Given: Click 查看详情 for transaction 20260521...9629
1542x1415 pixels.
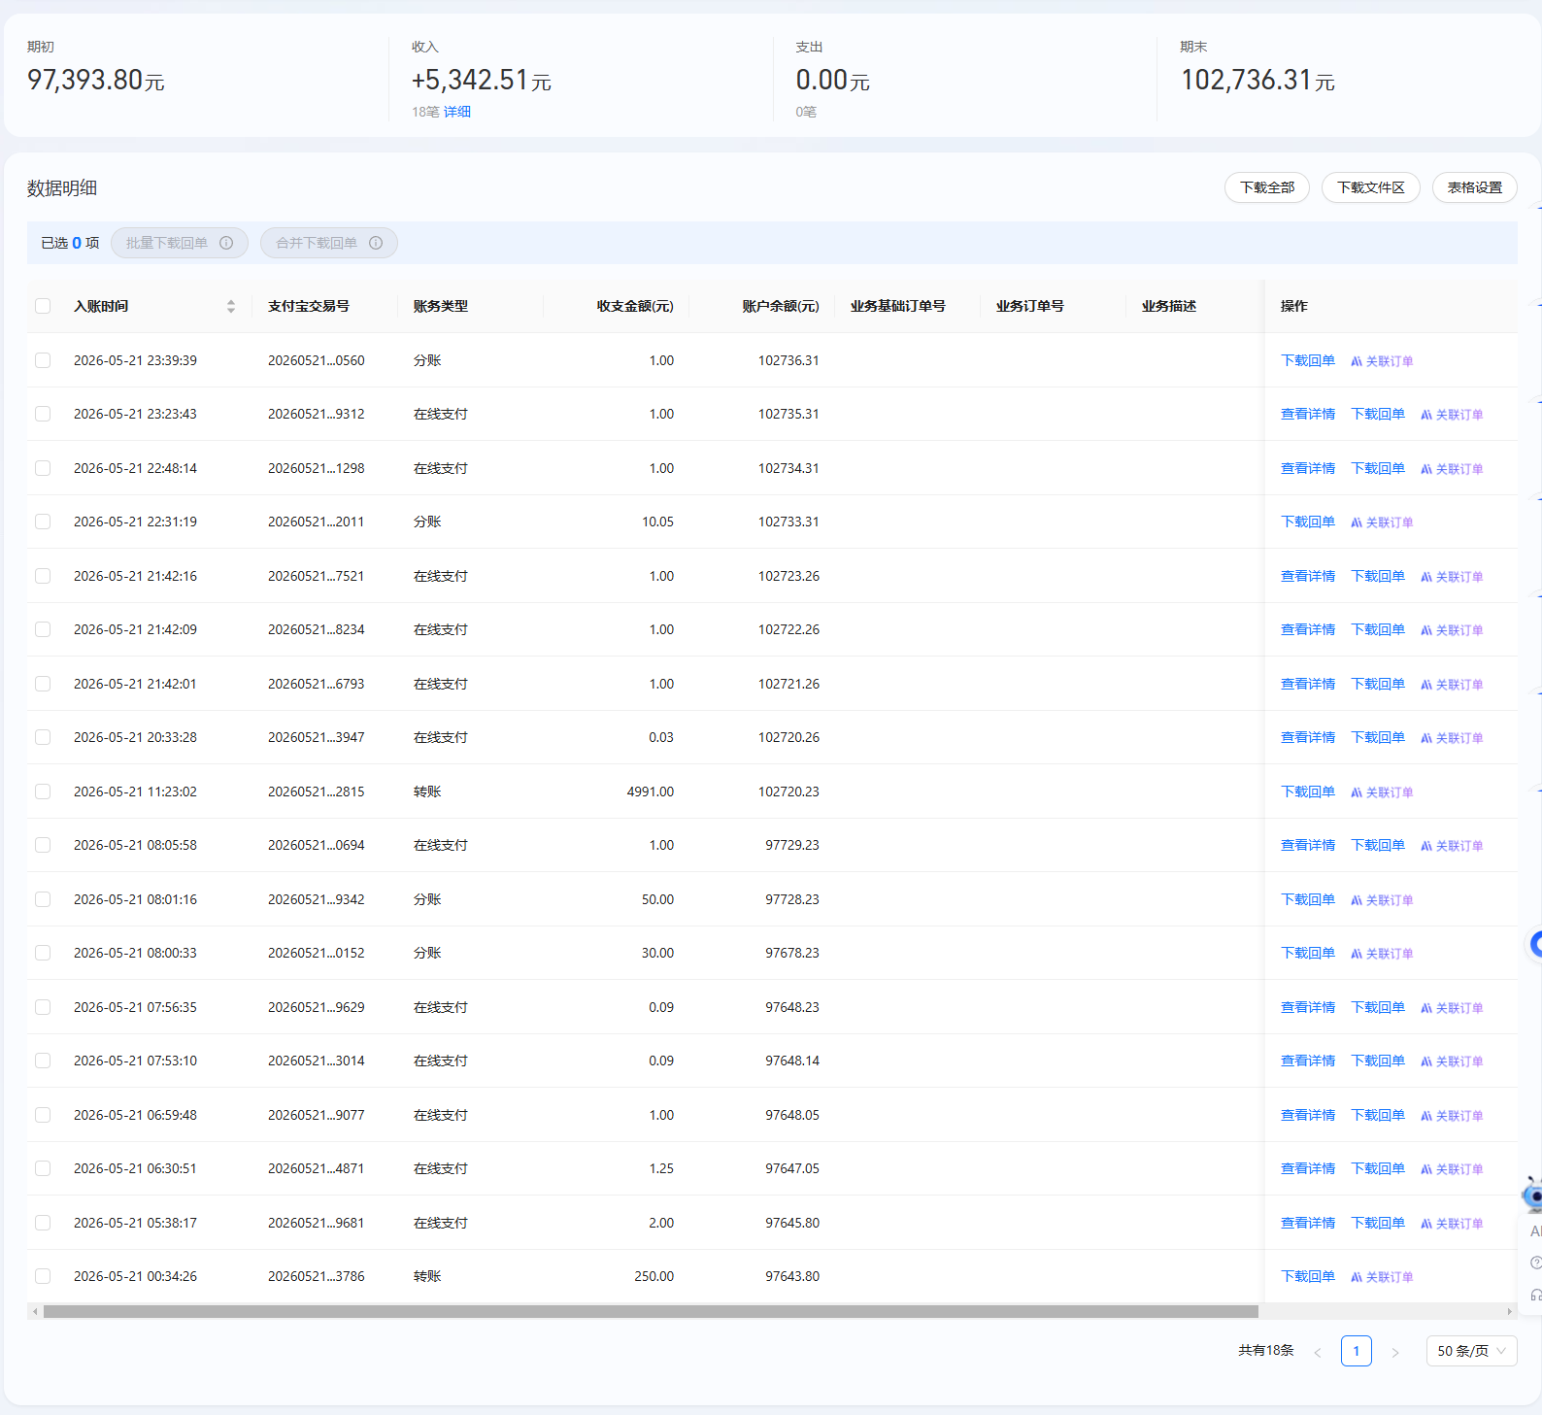Looking at the screenshot, I should (x=1308, y=1007).
